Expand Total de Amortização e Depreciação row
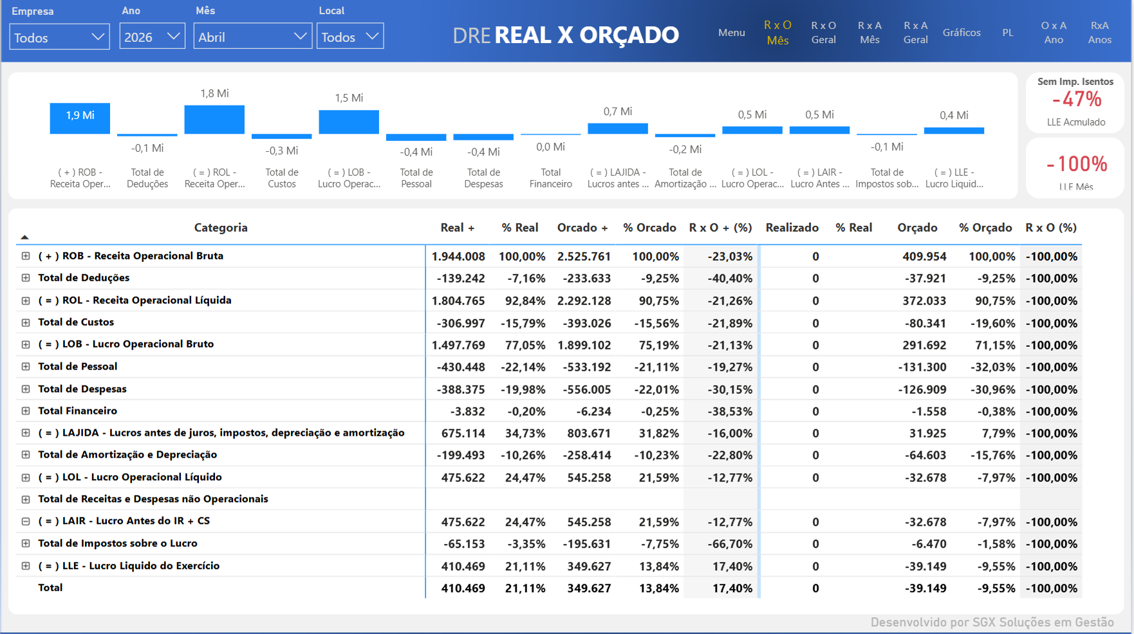Screen dimensions: 1134x634 click(26, 454)
